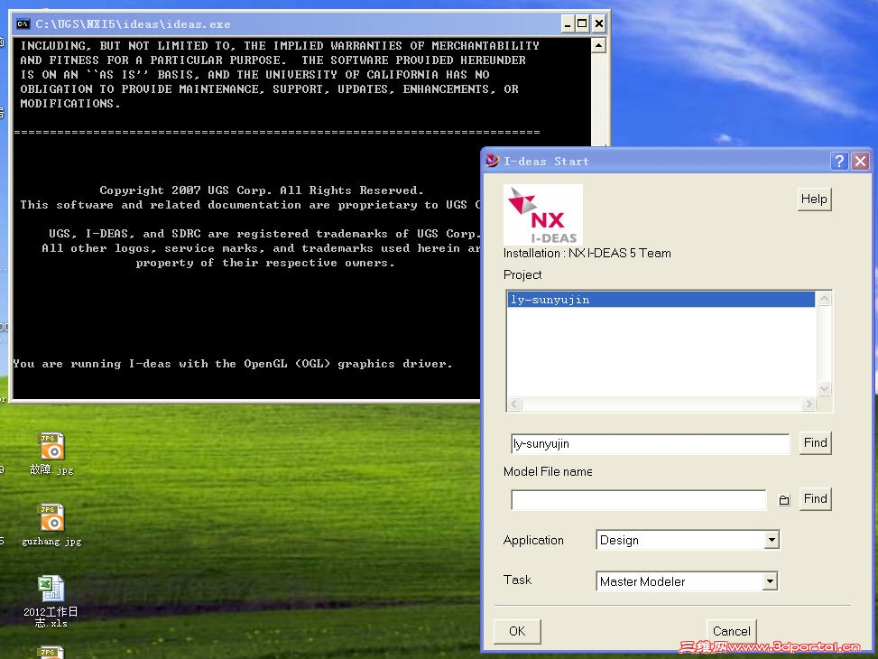The image size is (878, 659).
Task: Click the ideas.exe console window system icon
Action: [23, 24]
